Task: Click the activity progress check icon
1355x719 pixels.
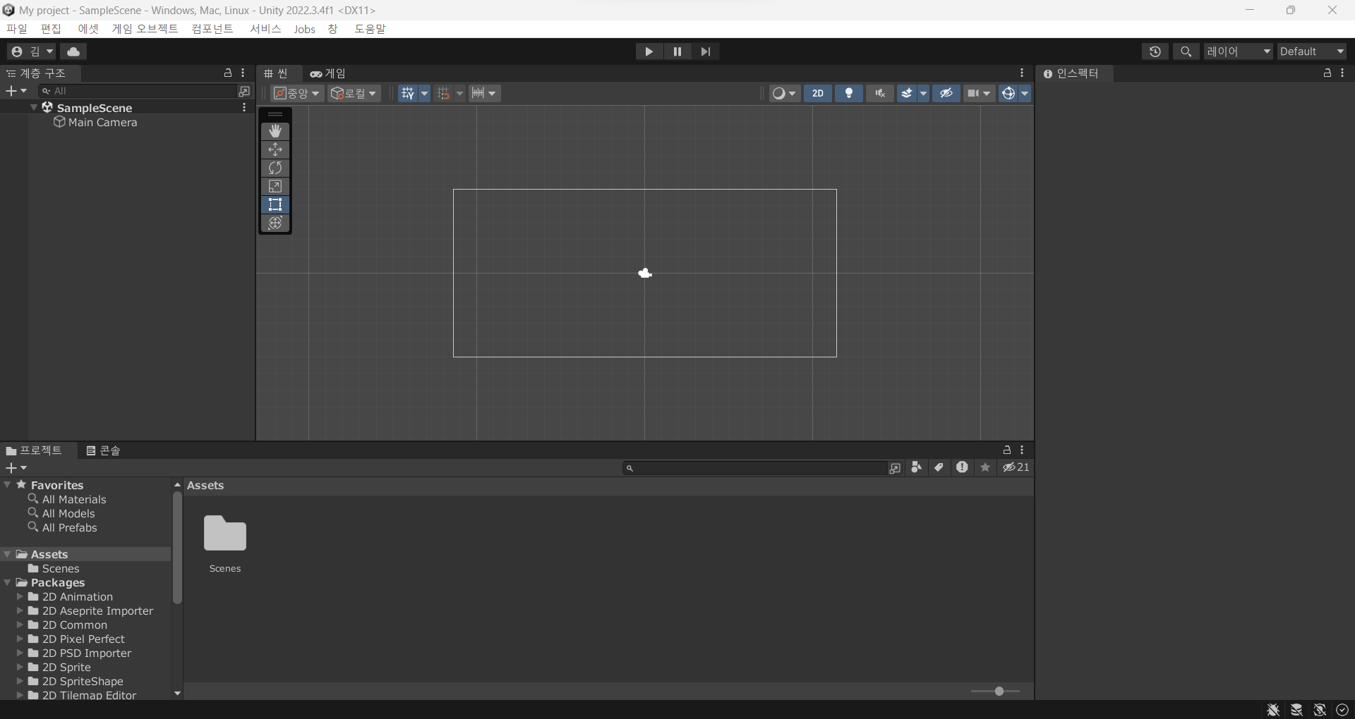Action: (1342, 710)
